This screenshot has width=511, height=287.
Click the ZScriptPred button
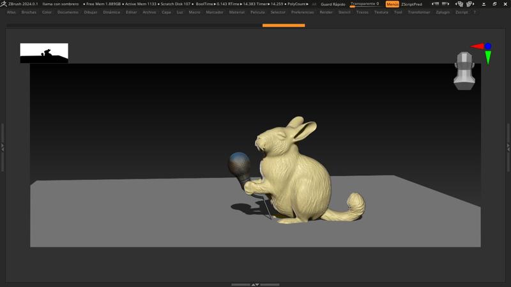(x=411, y=4)
